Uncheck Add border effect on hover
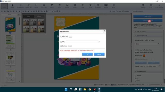 pos(136,53)
